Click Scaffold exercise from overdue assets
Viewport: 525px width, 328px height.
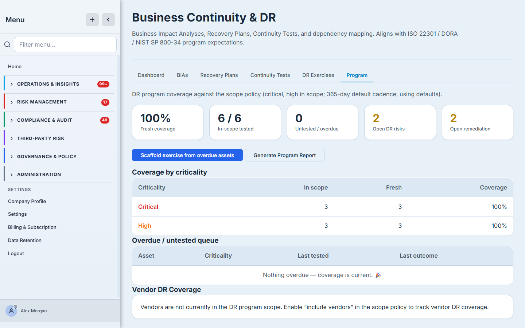(x=187, y=155)
